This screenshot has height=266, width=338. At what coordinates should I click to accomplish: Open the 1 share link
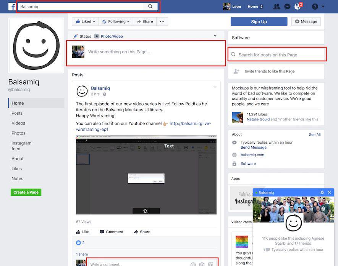(x=82, y=254)
